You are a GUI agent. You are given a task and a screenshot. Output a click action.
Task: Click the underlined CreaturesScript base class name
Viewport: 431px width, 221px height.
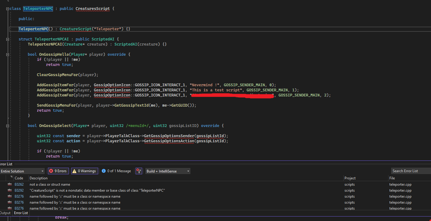[93, 9]
